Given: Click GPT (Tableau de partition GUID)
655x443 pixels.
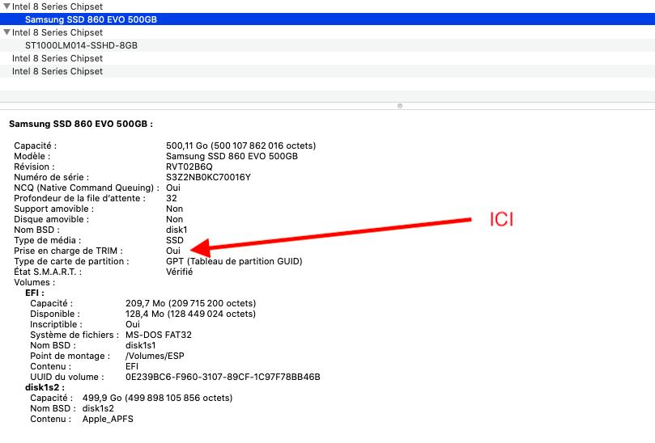Looking at the screenshot, I should (x=234, y=261).
